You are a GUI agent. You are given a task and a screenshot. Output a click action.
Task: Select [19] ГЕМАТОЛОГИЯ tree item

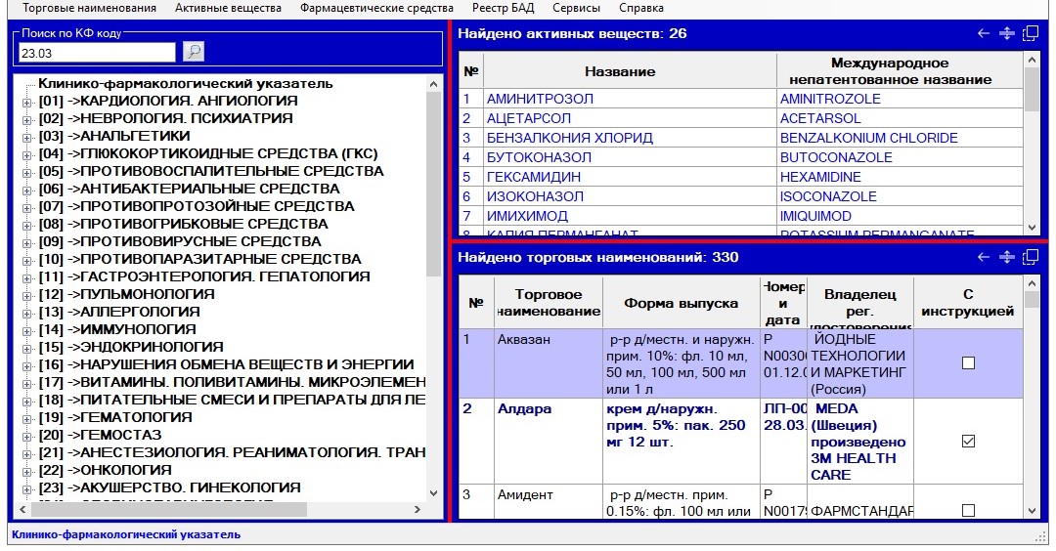click(115, 417)
